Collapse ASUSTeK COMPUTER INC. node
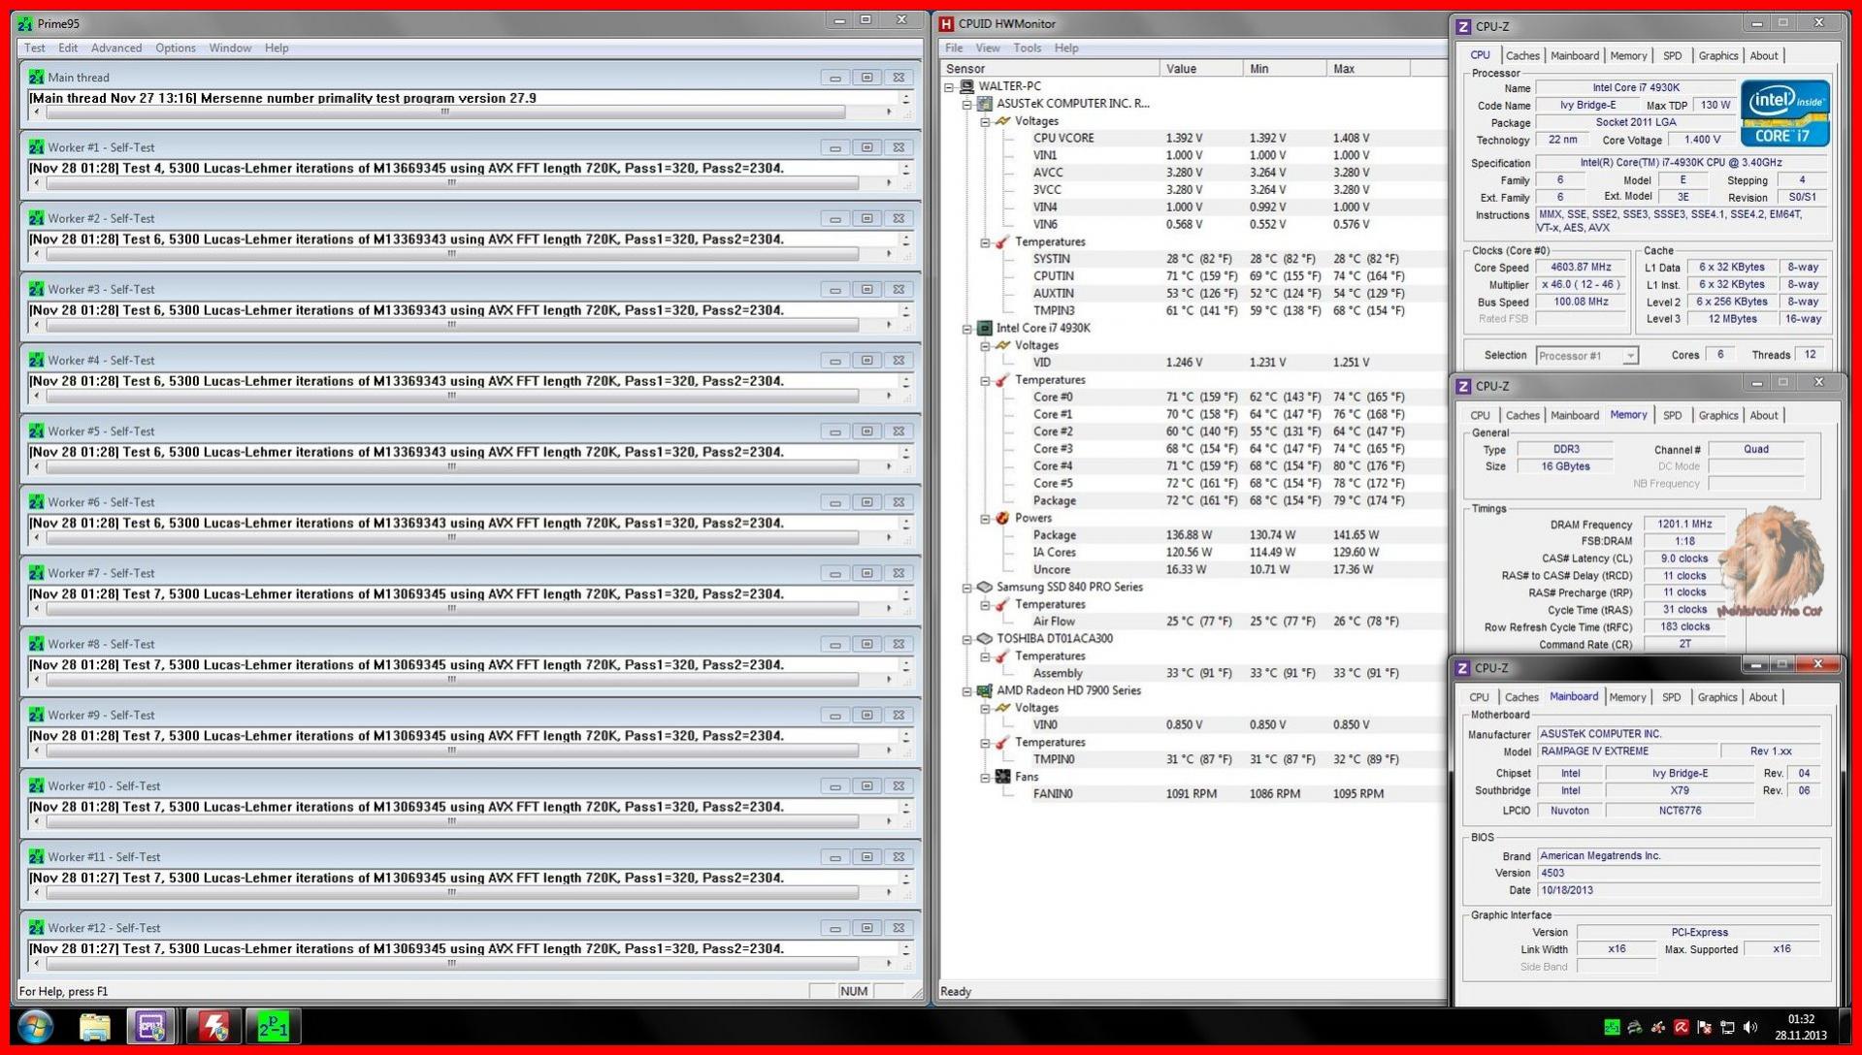 tap(967, 104)
